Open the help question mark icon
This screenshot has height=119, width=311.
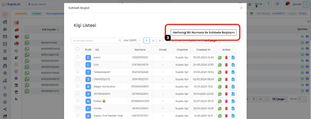coord(269,4)
